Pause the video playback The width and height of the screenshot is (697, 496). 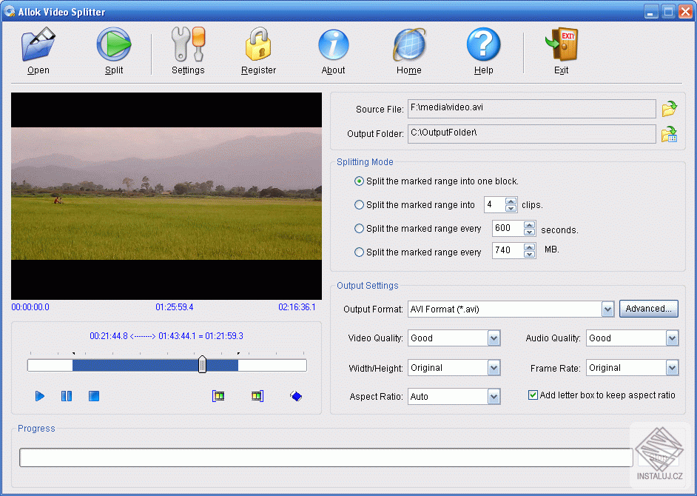tap(67, 396)
